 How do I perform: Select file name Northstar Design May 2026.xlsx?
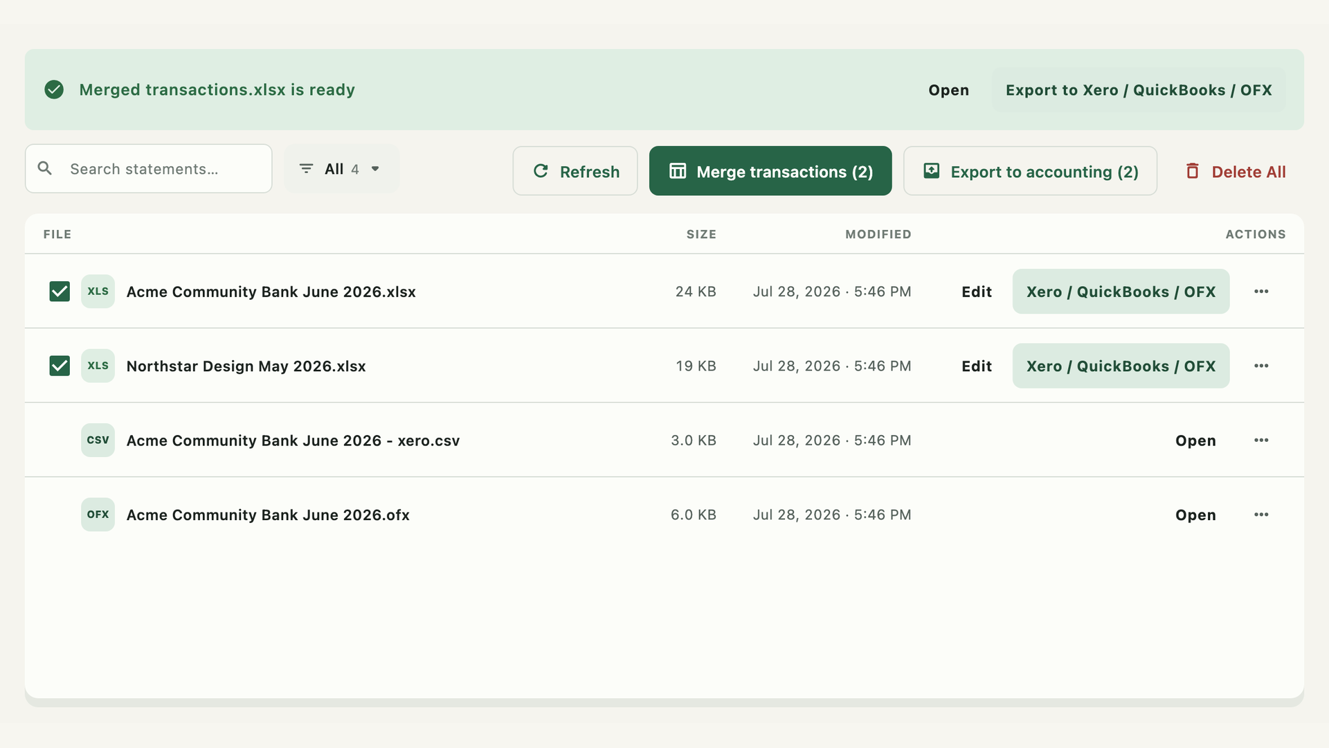246,366
